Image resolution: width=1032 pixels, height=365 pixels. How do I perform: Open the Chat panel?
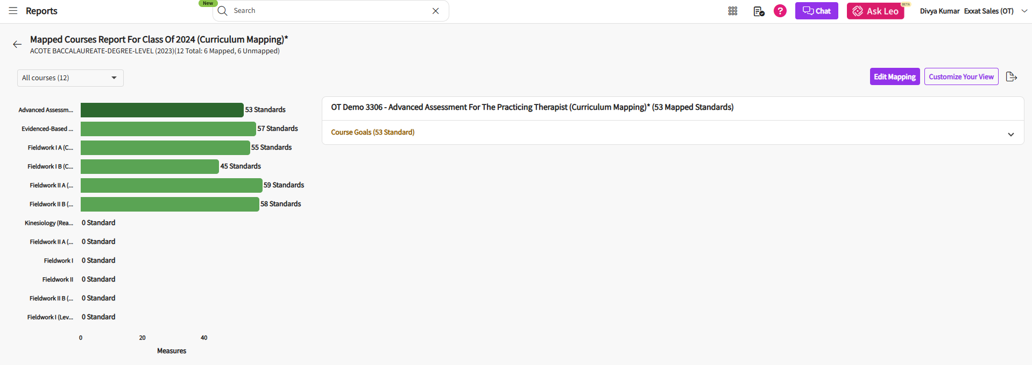pos(816,11)
